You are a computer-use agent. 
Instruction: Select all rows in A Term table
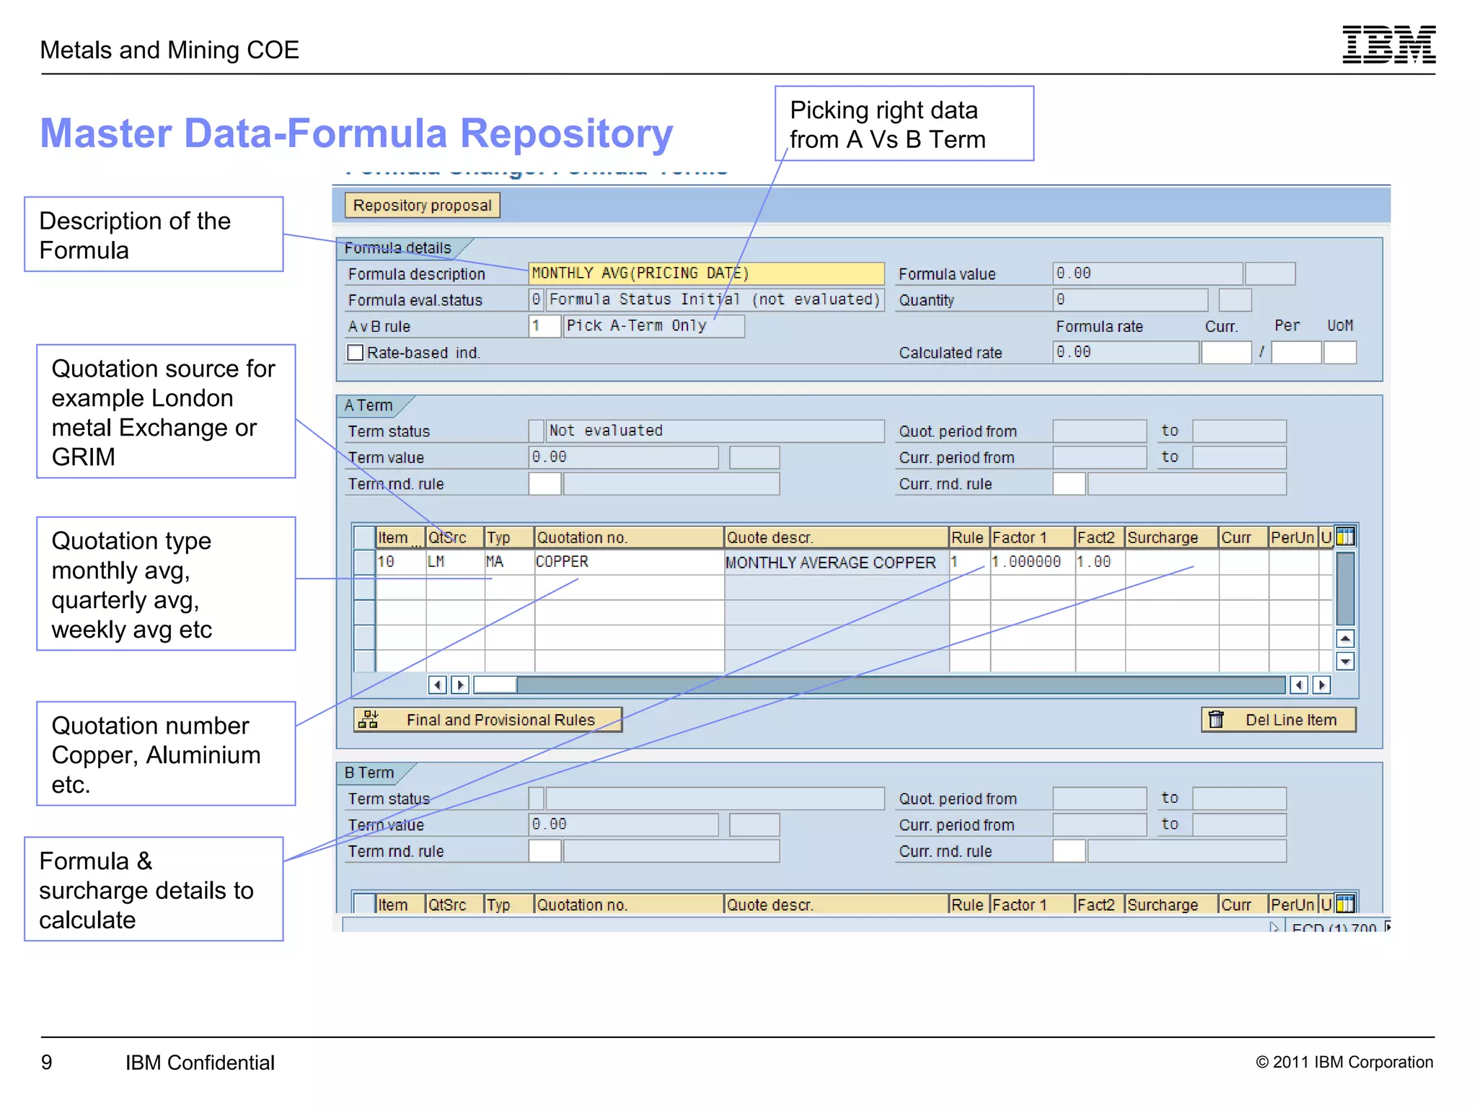click(364, 537)
